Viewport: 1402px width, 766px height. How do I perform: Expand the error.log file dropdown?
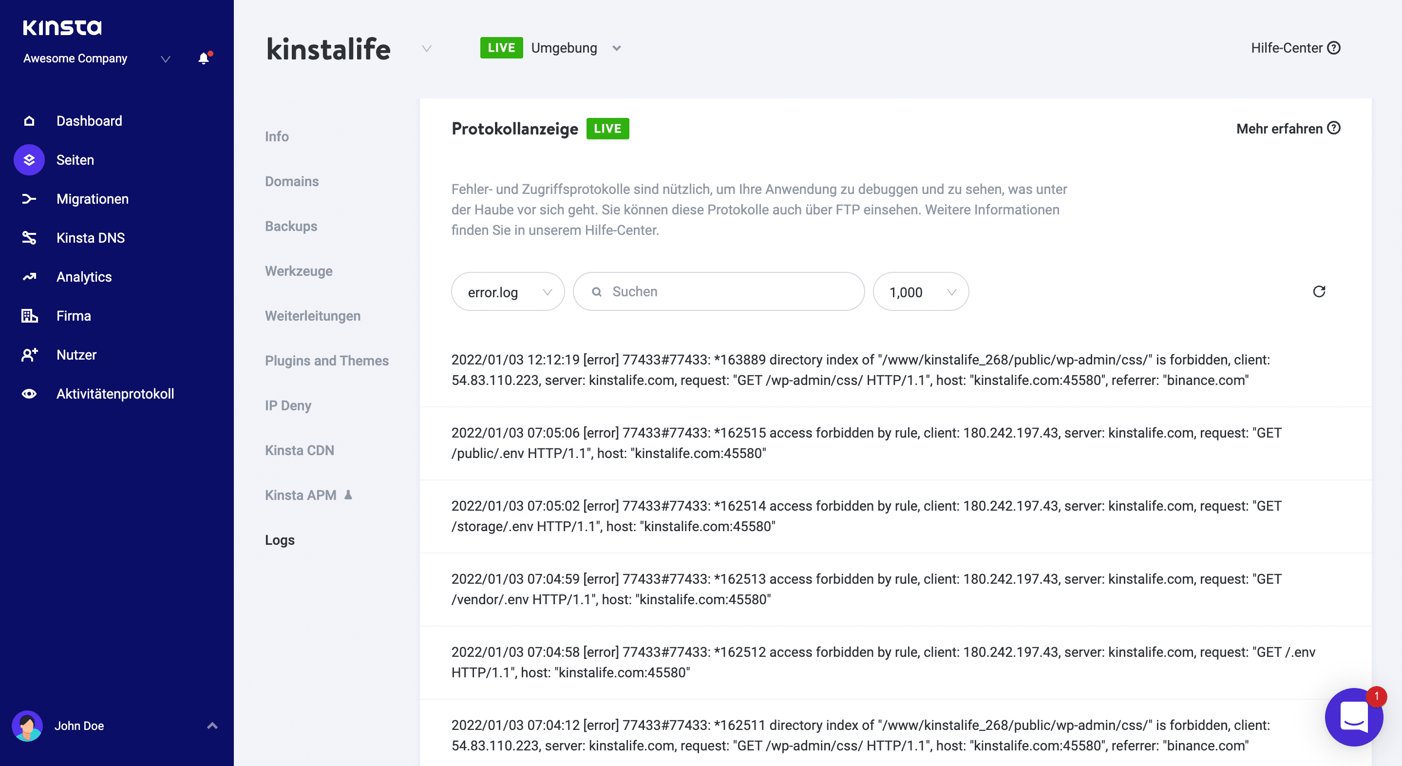coord(507,292)
